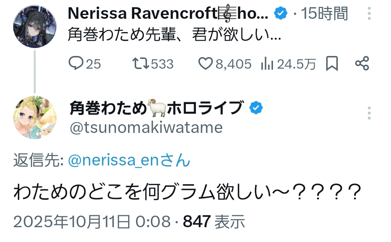Click the @tsunomakiwatame handle
The width and height of the screenshot is (391, 242).
pyautogui.click(x=146, y=127)
